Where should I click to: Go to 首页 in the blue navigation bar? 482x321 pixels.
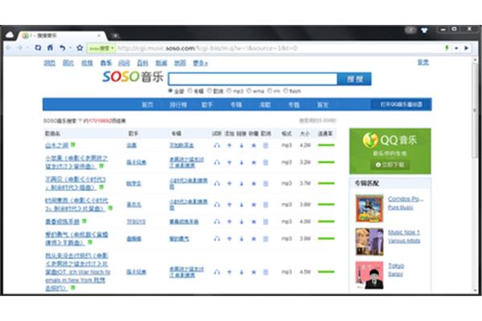pos(147,105)
